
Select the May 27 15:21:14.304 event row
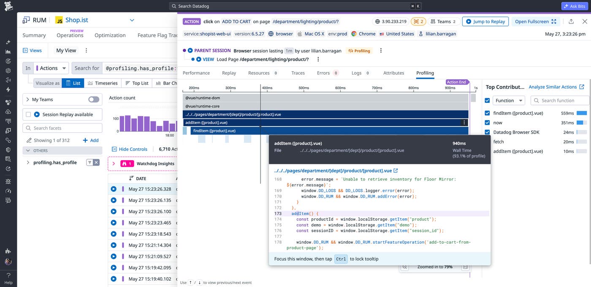(143, 245)
